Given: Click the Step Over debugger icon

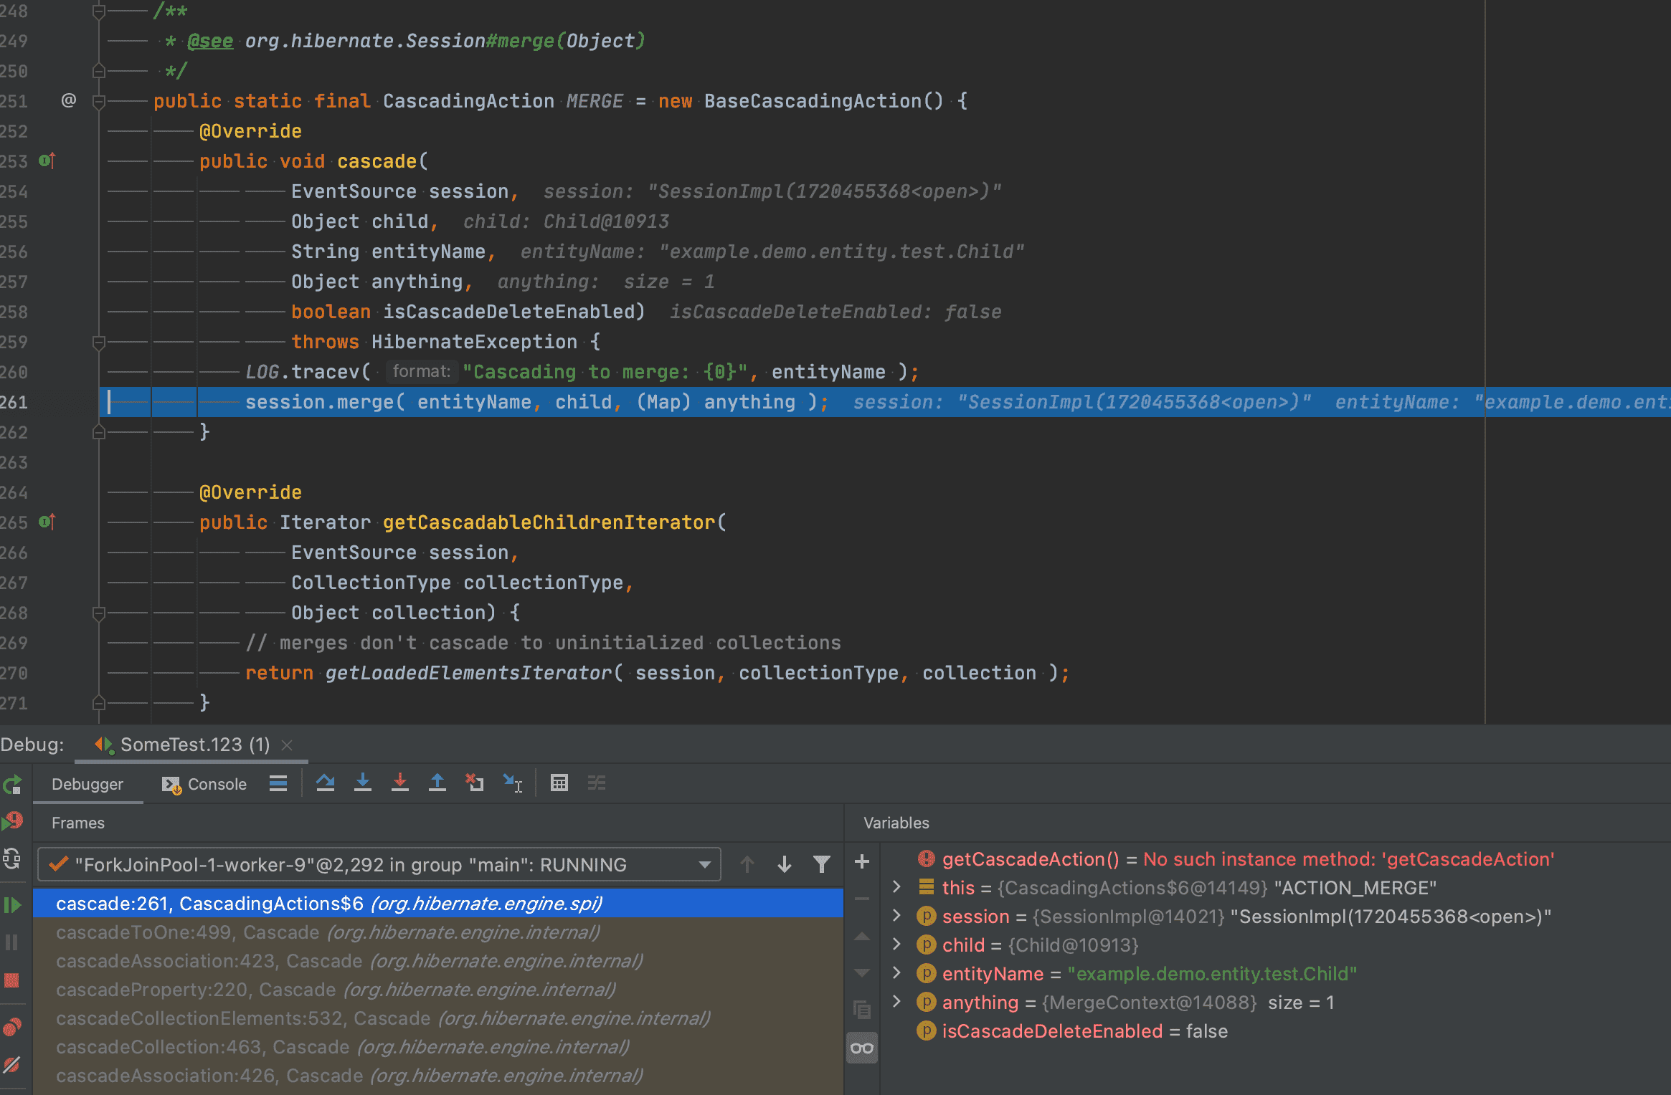Looking at the screenshot, I should point(326,783).
